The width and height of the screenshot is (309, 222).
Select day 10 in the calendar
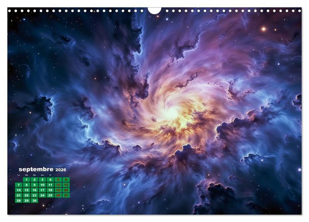point(42,185)
